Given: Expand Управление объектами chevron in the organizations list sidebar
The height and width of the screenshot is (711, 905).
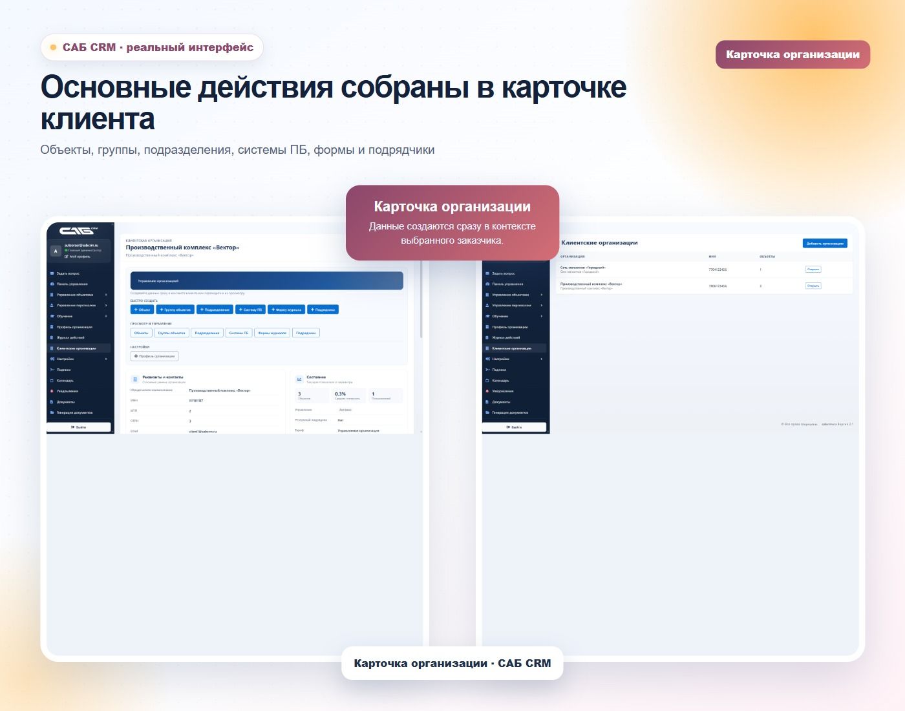Looking at the screenshot, I should point(542,295).
